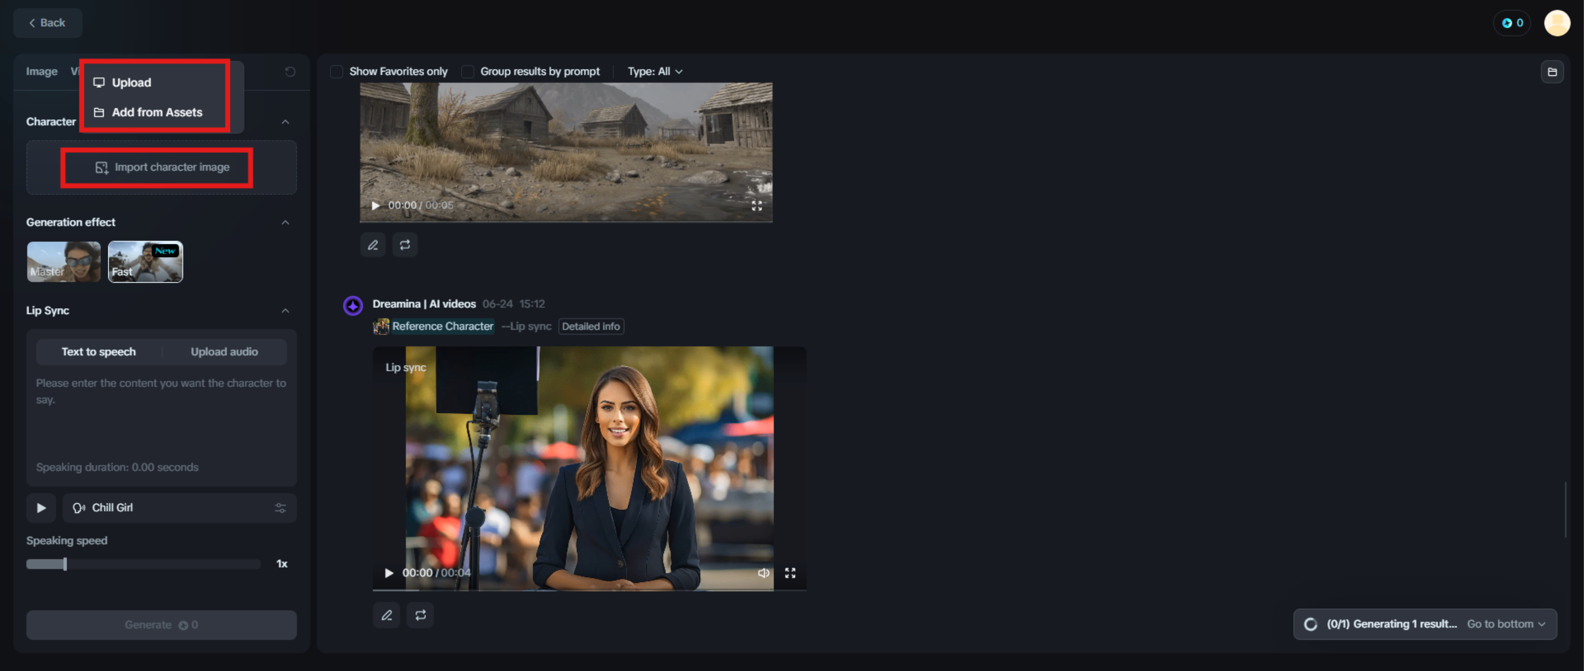1584x671 pixels.
Task: Collapse the Lip Sync section
Action: pyautogui.click(x=285, y=311)
